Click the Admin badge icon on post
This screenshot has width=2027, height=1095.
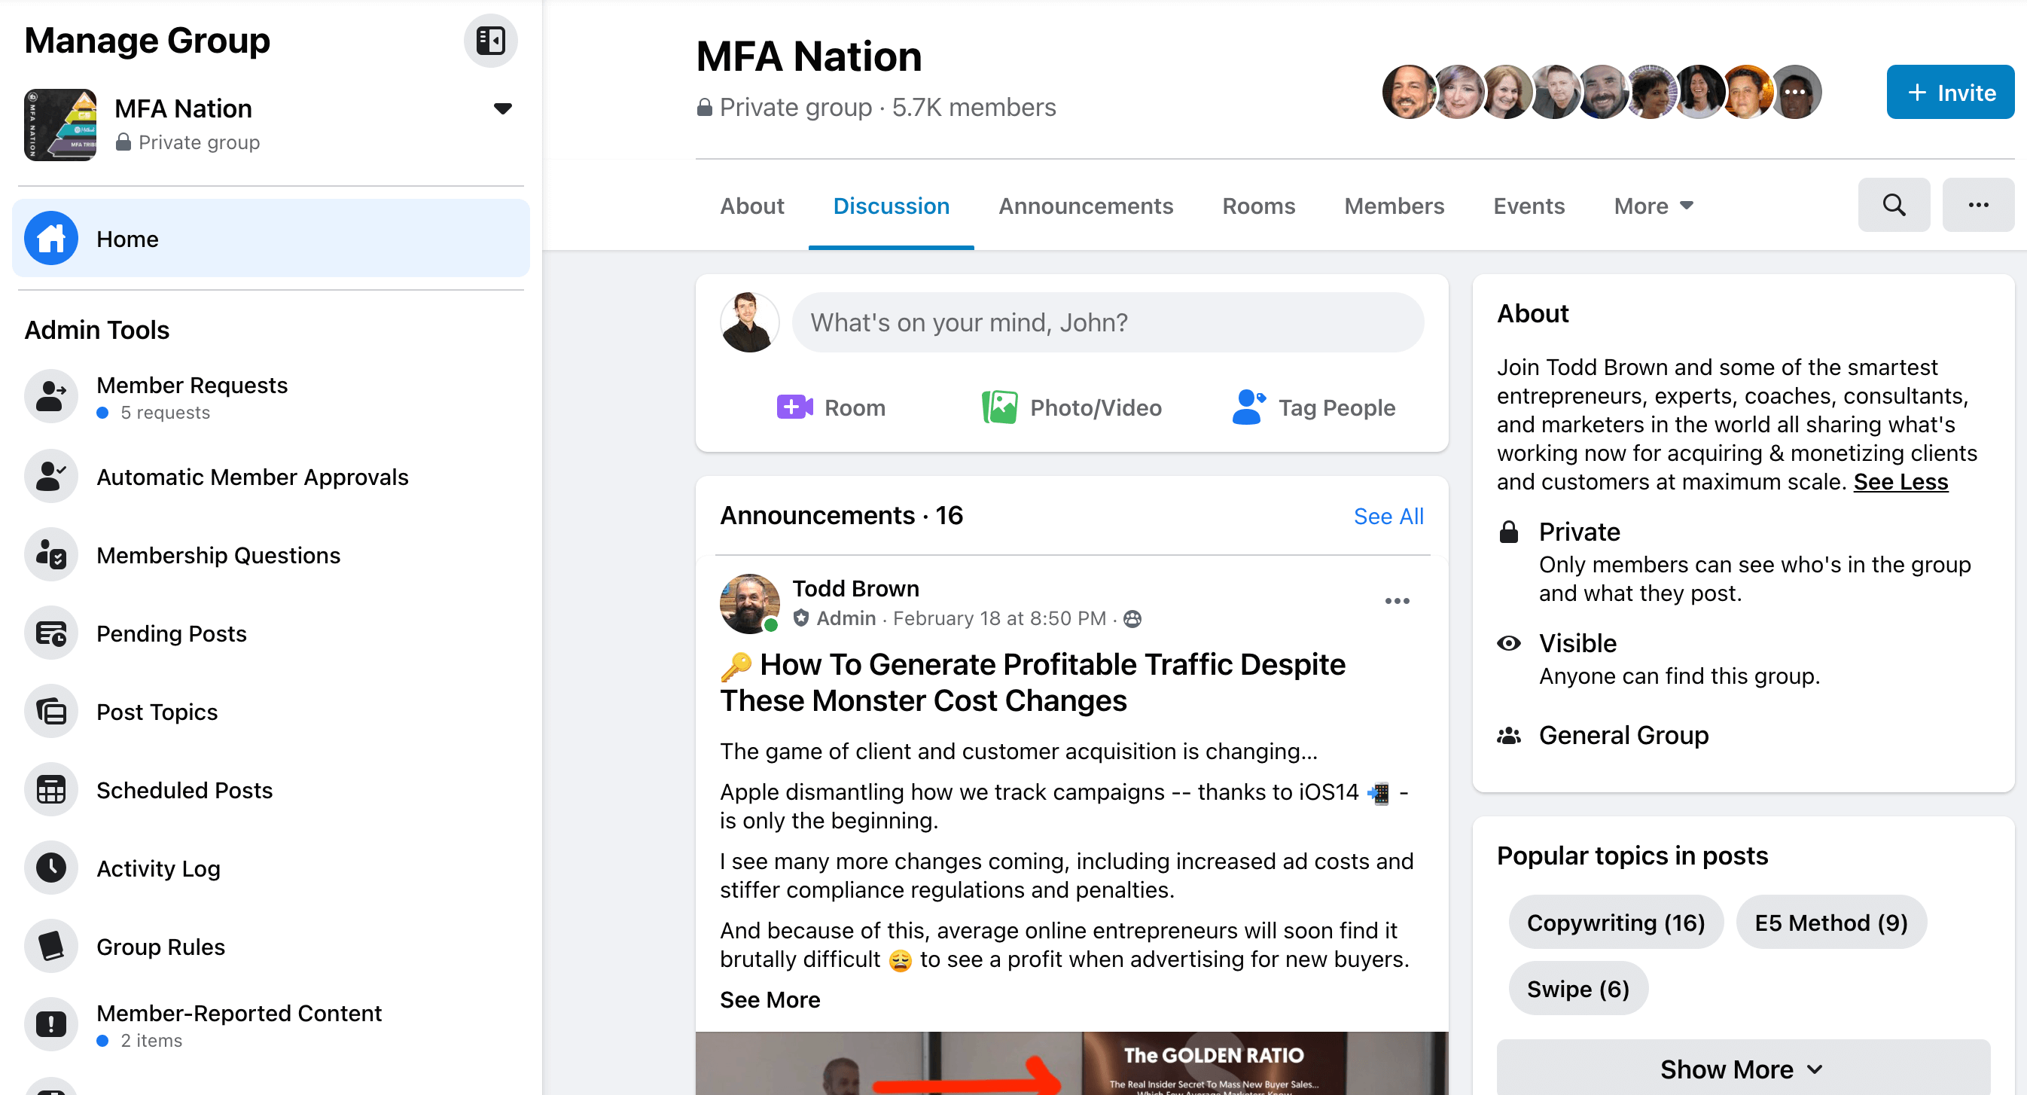[x=800, y=619]
